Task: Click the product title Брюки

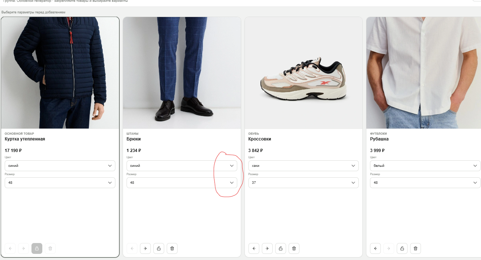Action: [133, 139]
